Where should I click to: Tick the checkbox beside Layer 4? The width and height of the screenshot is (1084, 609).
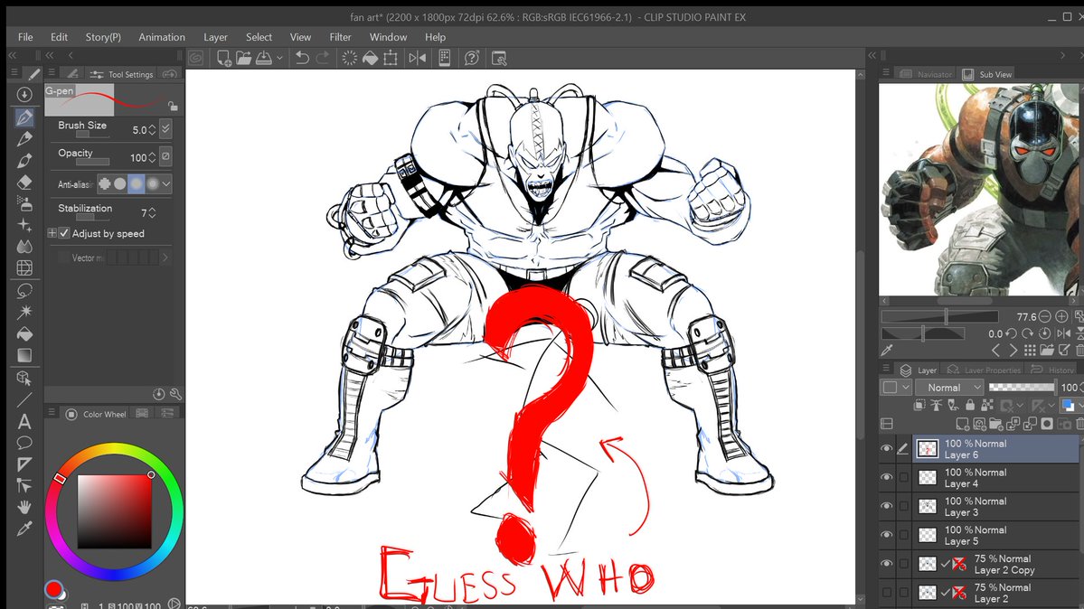903,478
